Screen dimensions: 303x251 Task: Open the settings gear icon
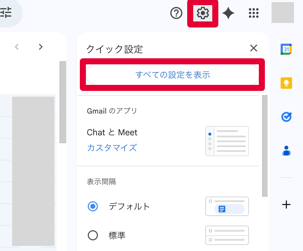click(203, 13)
